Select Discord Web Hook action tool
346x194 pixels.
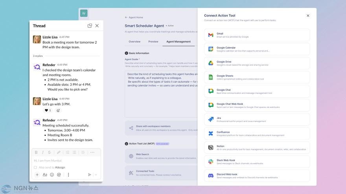(x=257, y=176)
